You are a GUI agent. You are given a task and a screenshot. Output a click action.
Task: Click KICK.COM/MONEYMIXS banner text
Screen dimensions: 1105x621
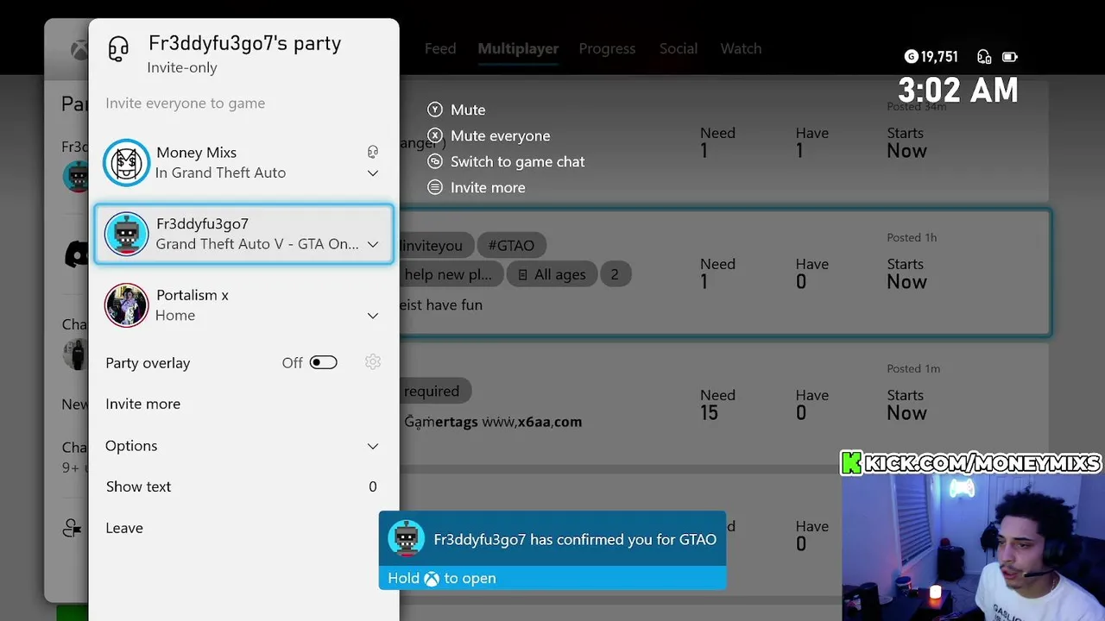pyautogui.click(x=983, y=463)
